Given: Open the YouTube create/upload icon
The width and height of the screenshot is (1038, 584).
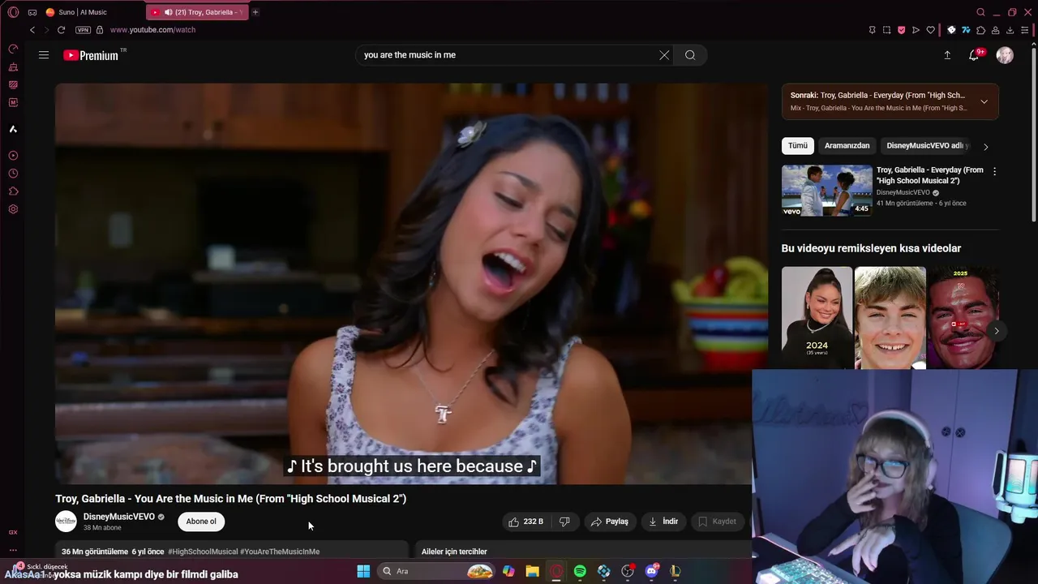Looking at the screenshot, I should pyautogui.click(x=947, y=55).
